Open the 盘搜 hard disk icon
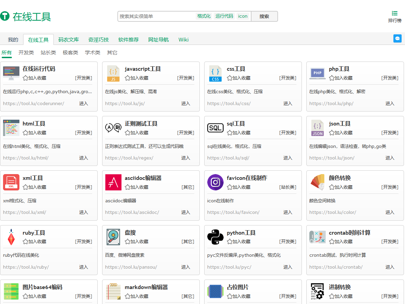The height and width of the screenshot is (304, 405). pos(113,237)
